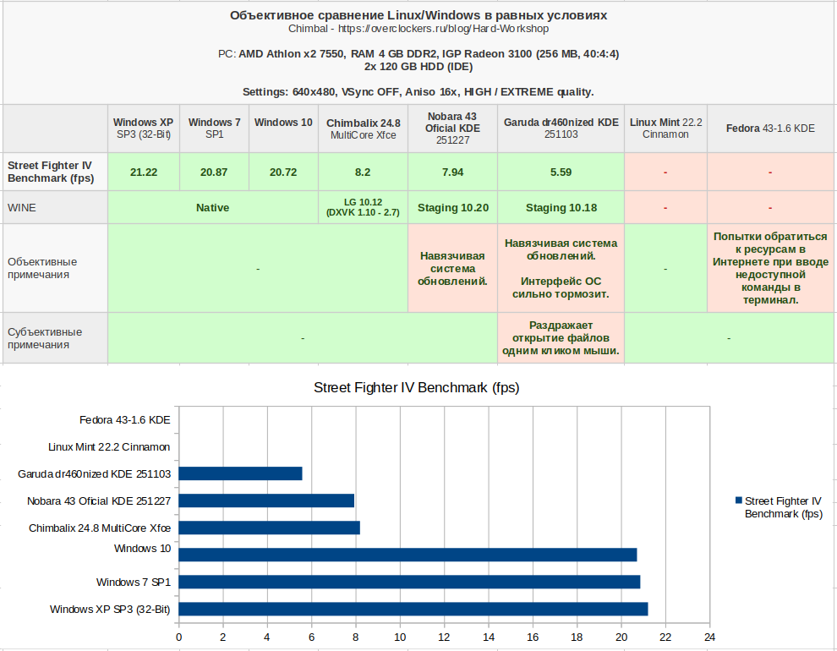Viewport: 837px width, 651px height.
Task: Select the Windows XP SP3 bar in the chart
Action: (413, 609)
